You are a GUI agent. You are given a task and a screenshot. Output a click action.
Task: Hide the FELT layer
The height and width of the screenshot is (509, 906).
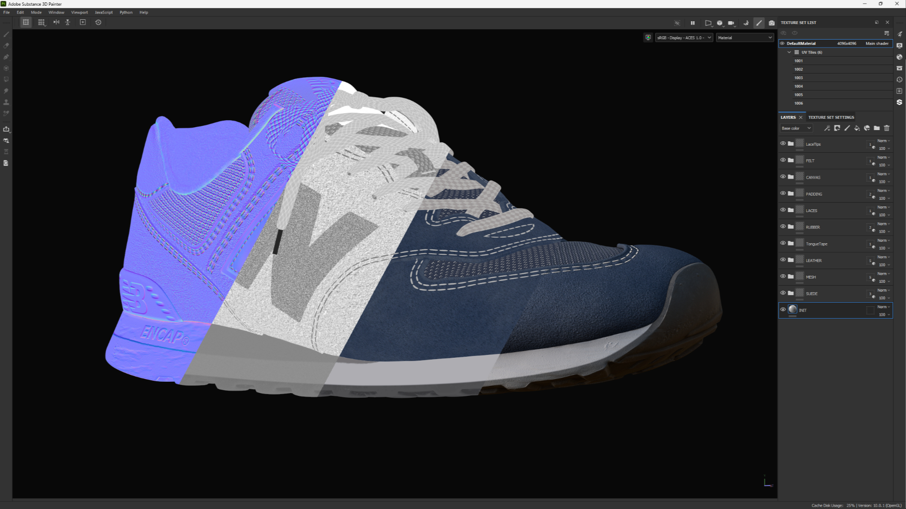[x=783, y=160]
